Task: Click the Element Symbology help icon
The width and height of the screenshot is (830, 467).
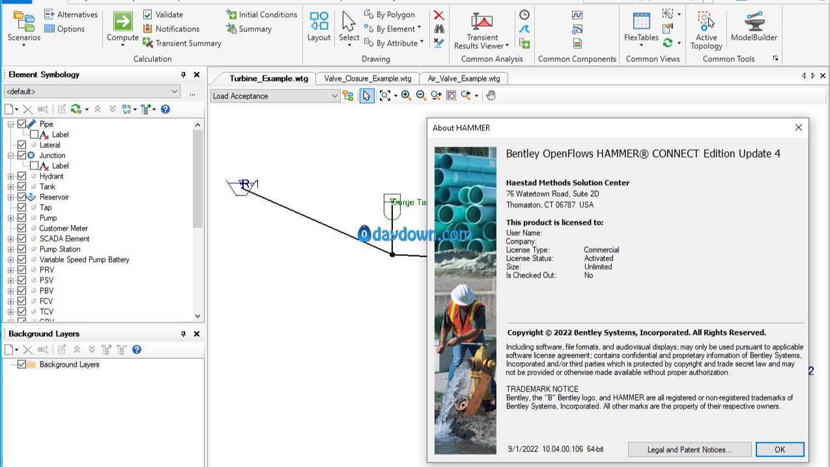Action: [165, 109]
